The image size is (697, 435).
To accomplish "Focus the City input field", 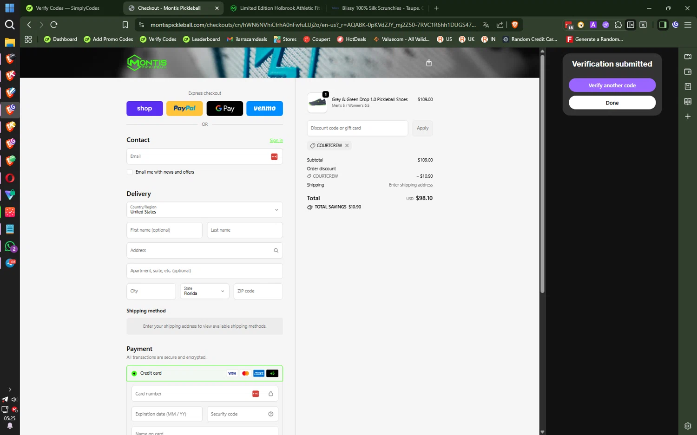I will point(151,291).
